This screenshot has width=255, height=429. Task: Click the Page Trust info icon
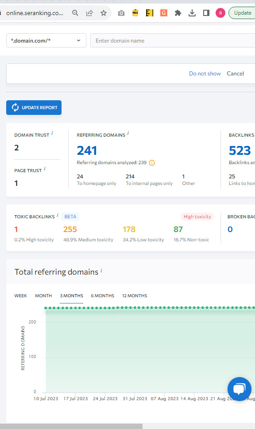coord(45,169)
